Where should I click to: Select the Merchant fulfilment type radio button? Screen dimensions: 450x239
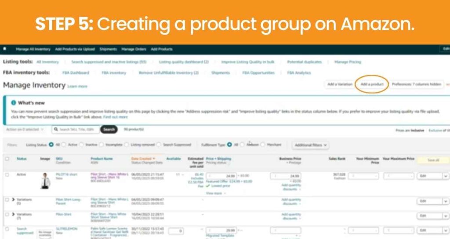click(263, 145)
